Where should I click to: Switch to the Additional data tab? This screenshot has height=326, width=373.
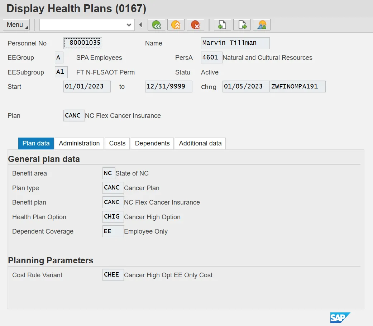pyautogui.click(x=200, y=143)
